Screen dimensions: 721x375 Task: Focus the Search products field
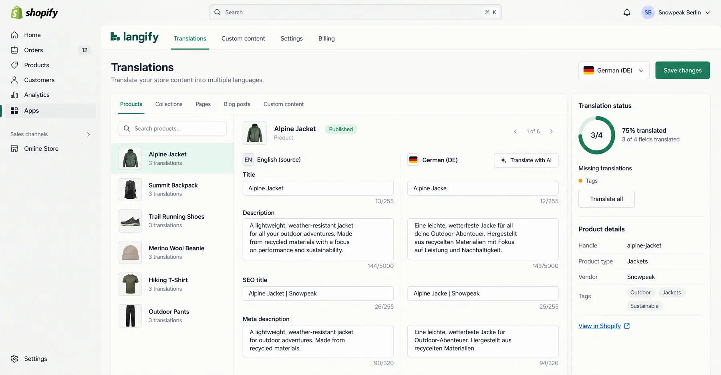173,128
